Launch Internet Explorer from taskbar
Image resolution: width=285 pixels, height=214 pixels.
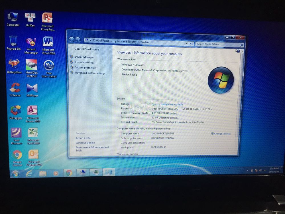point(29,173)
